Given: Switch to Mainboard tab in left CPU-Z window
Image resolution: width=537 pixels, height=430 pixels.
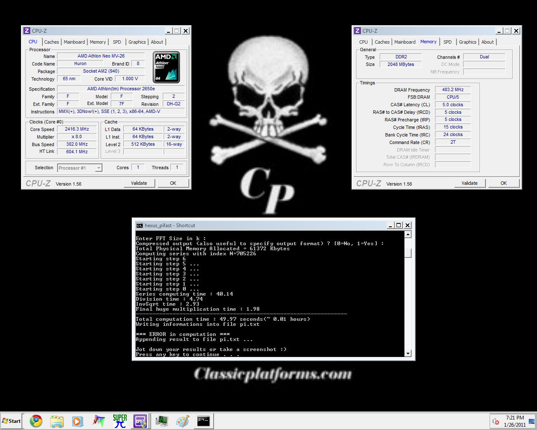Looking at the screenshot, I should click(x=74, y=42).
